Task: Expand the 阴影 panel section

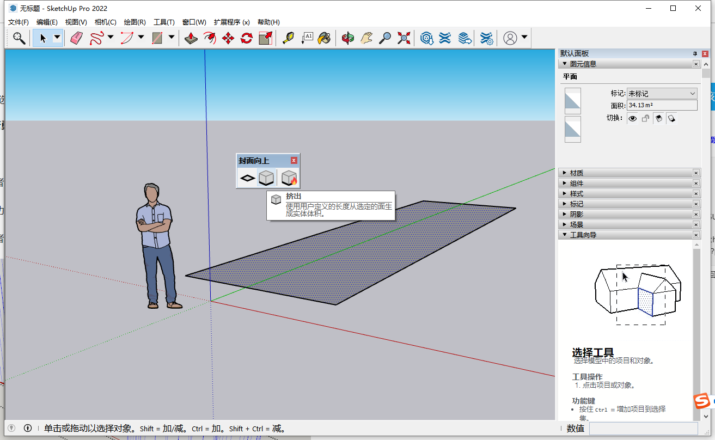Action: pos(576,214)
